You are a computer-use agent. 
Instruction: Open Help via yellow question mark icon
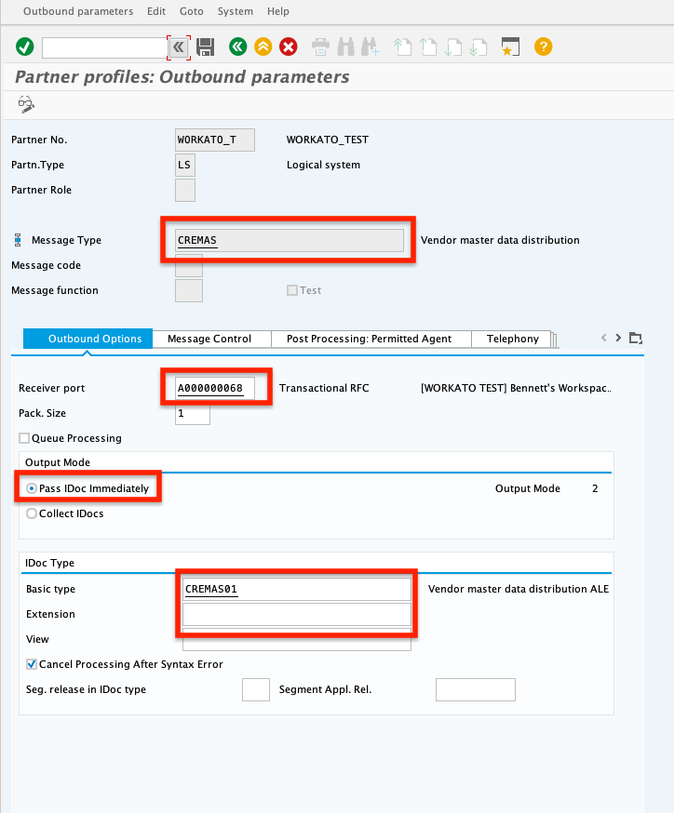[544, 47]
